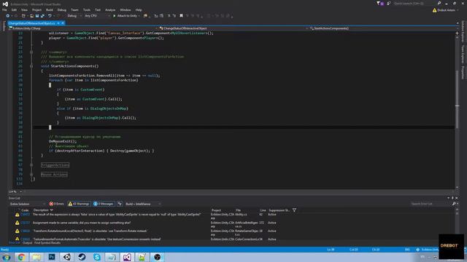Open the ChangeStatusOfInteractiveObject class navigation dropdown

tap(233, 28)
